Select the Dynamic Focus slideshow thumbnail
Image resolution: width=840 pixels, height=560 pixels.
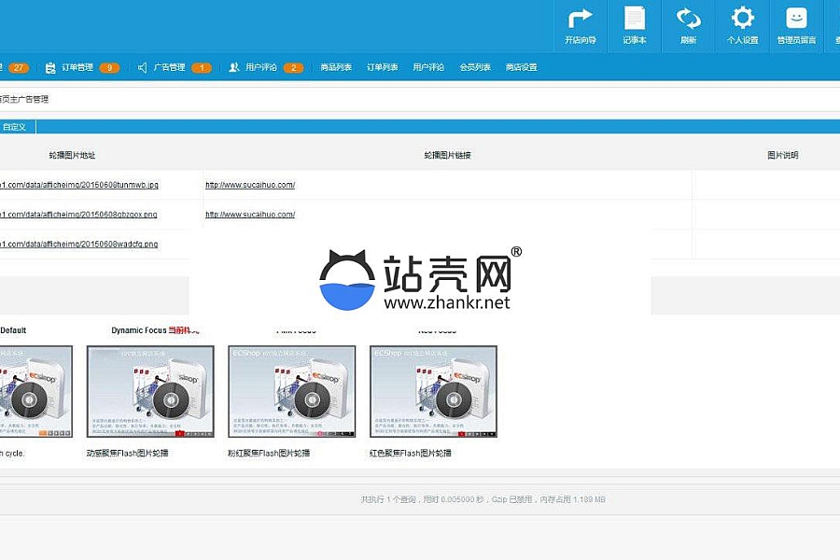tap(150, 392)
